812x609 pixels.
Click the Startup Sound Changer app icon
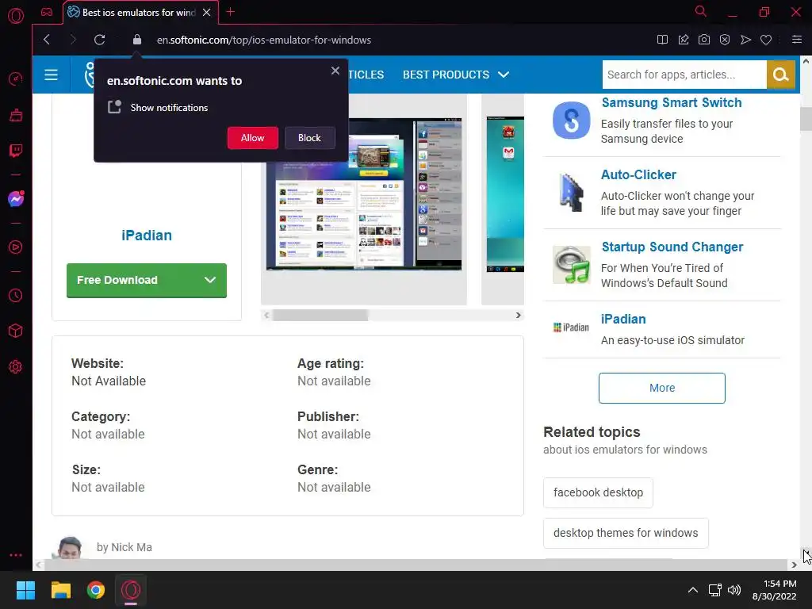click(x=571, y=265)
